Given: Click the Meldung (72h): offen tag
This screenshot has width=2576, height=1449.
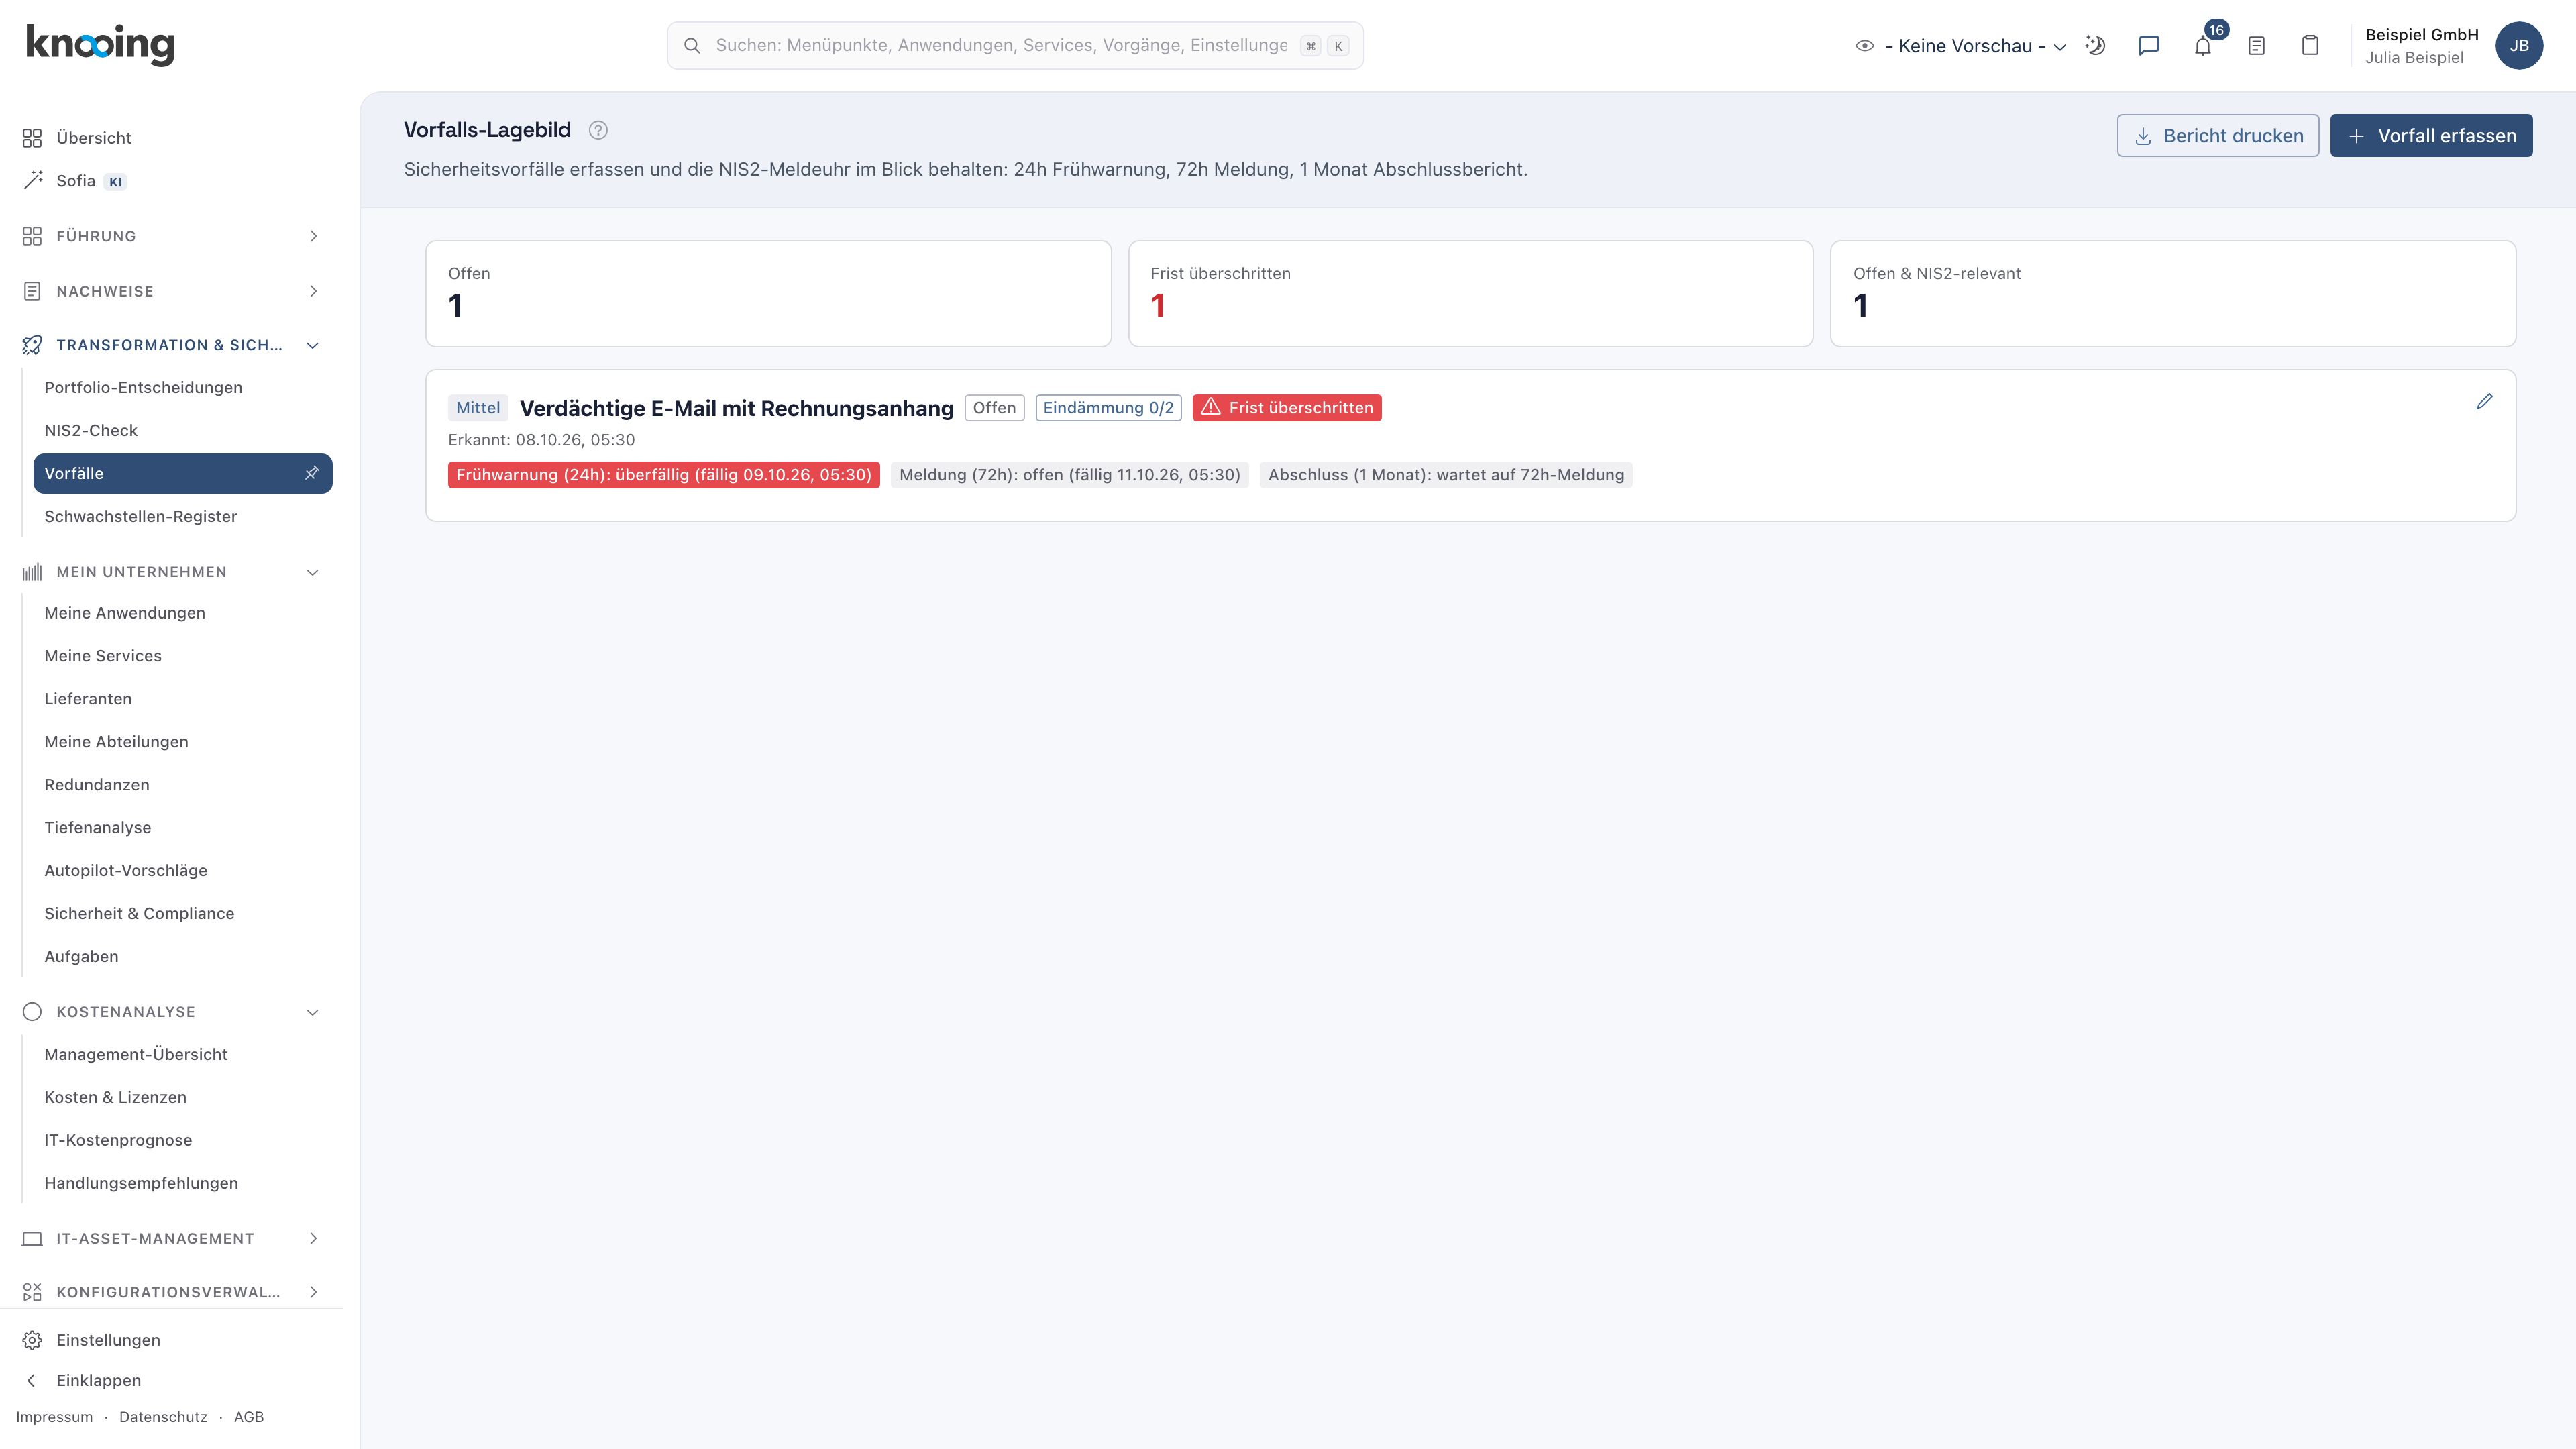Looking at the screenshot, I should [x=1069, y=475].
